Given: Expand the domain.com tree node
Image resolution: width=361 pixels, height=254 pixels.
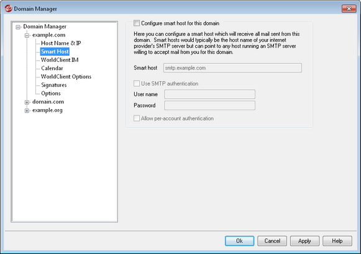Looking at the screenshot, I should [x=27, y=102].
